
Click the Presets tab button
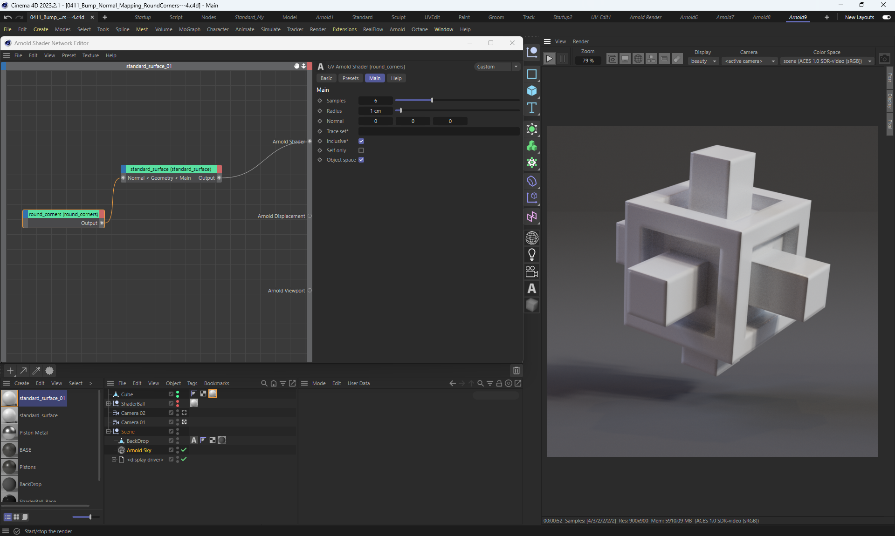point(350,78)
